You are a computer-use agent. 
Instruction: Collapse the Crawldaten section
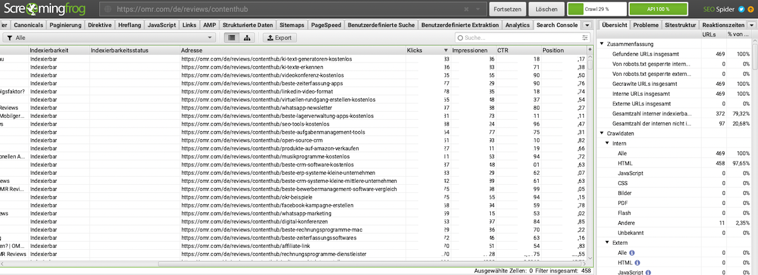tap(602, 134)
